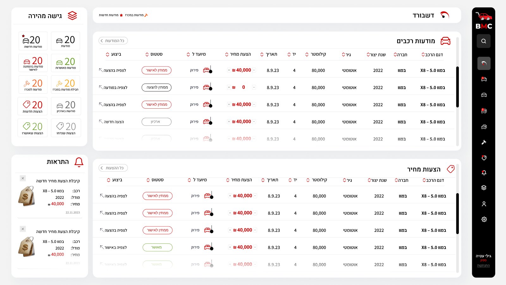Open the הצעות שנדחו grey tag card
The image size is (506, 285).
tap(66, 128)
